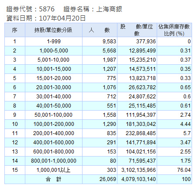Image resolution: width=196 pixels, height=188 pixels.
Task: Select the 5,001-10,000 range cell
Action: [54, 60]
